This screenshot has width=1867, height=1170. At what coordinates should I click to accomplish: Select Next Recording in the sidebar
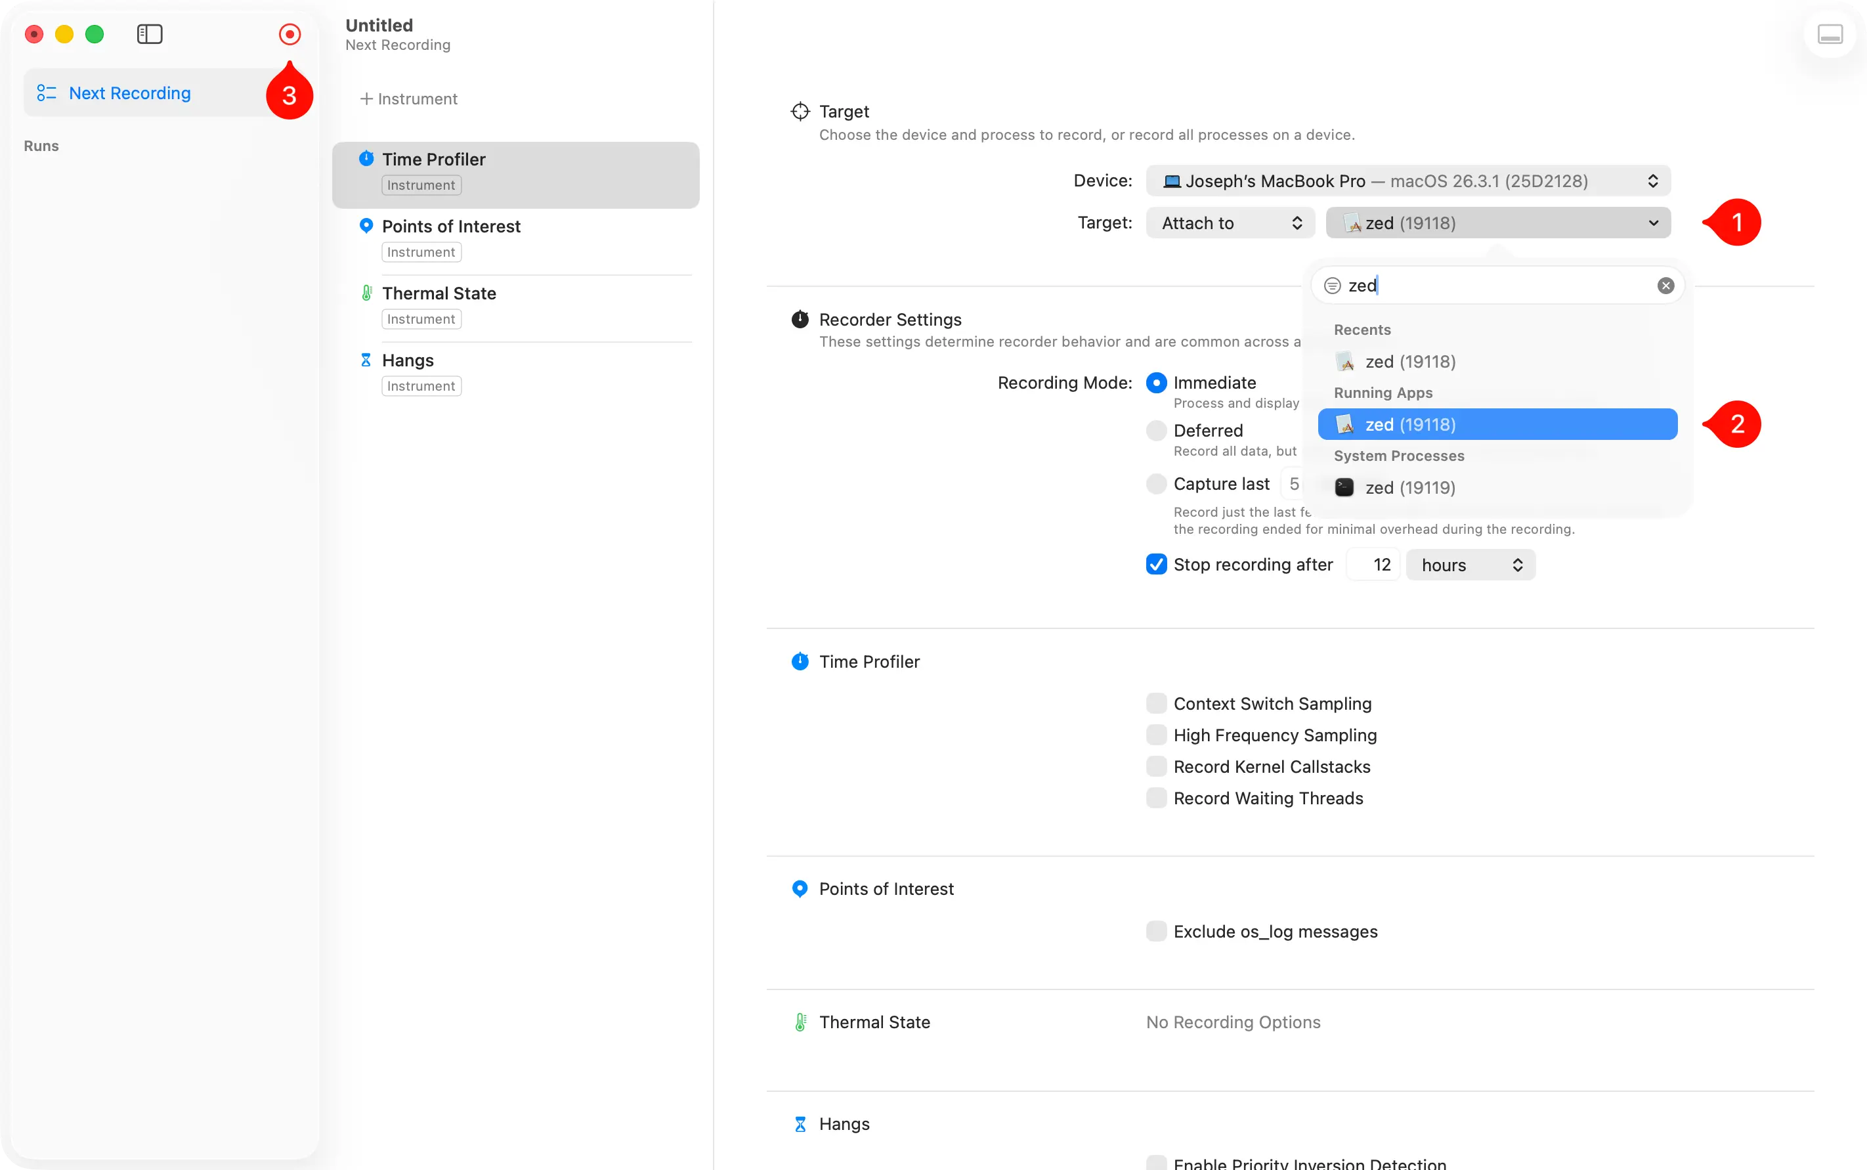point(129,92)
